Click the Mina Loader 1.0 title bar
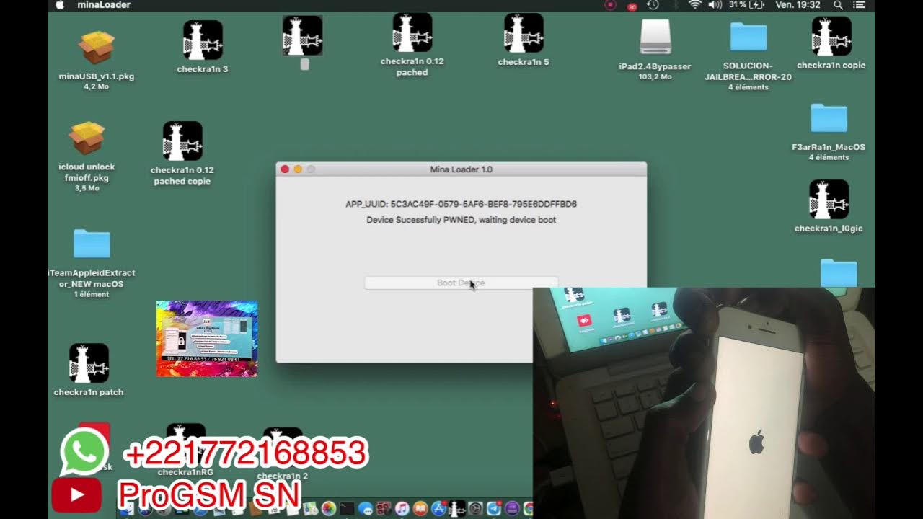923x519 pixels. click(x=461, y=169)
